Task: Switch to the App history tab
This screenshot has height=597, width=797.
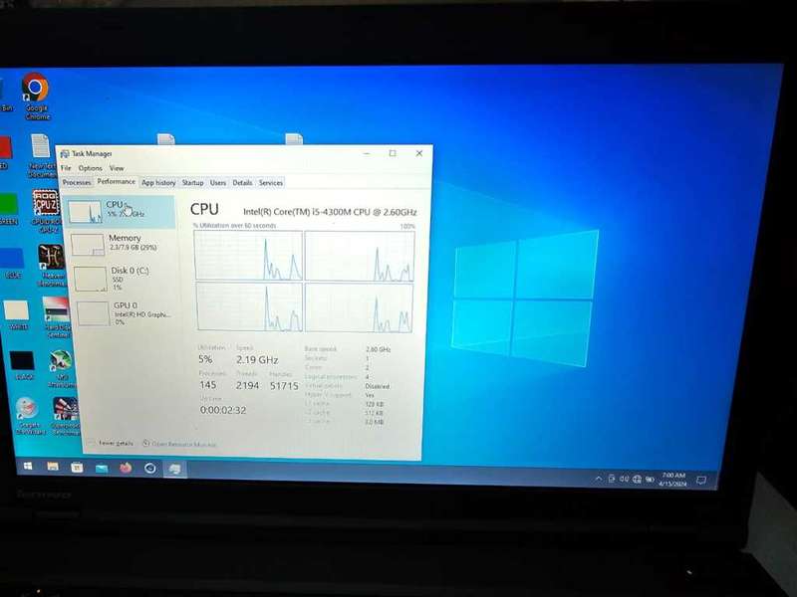Action: point(158,182)
